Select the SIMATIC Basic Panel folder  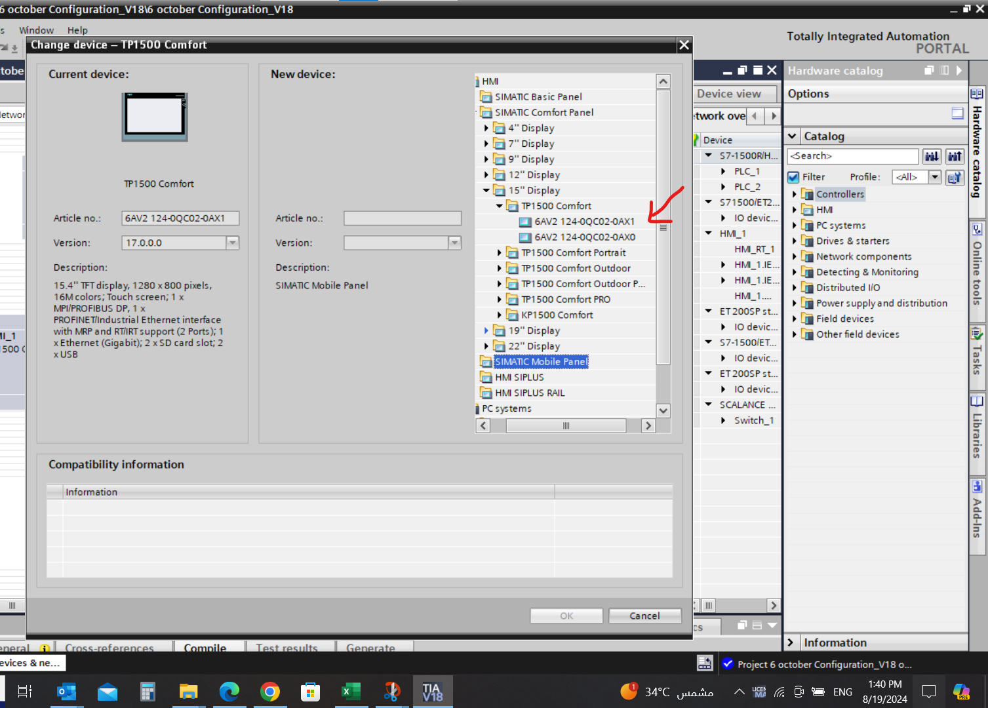538,97
